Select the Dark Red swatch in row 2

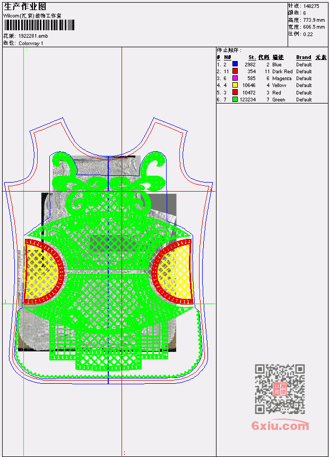pos(235,71)
